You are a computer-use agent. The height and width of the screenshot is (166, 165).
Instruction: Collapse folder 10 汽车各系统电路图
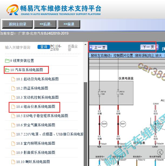coord(27,70)
